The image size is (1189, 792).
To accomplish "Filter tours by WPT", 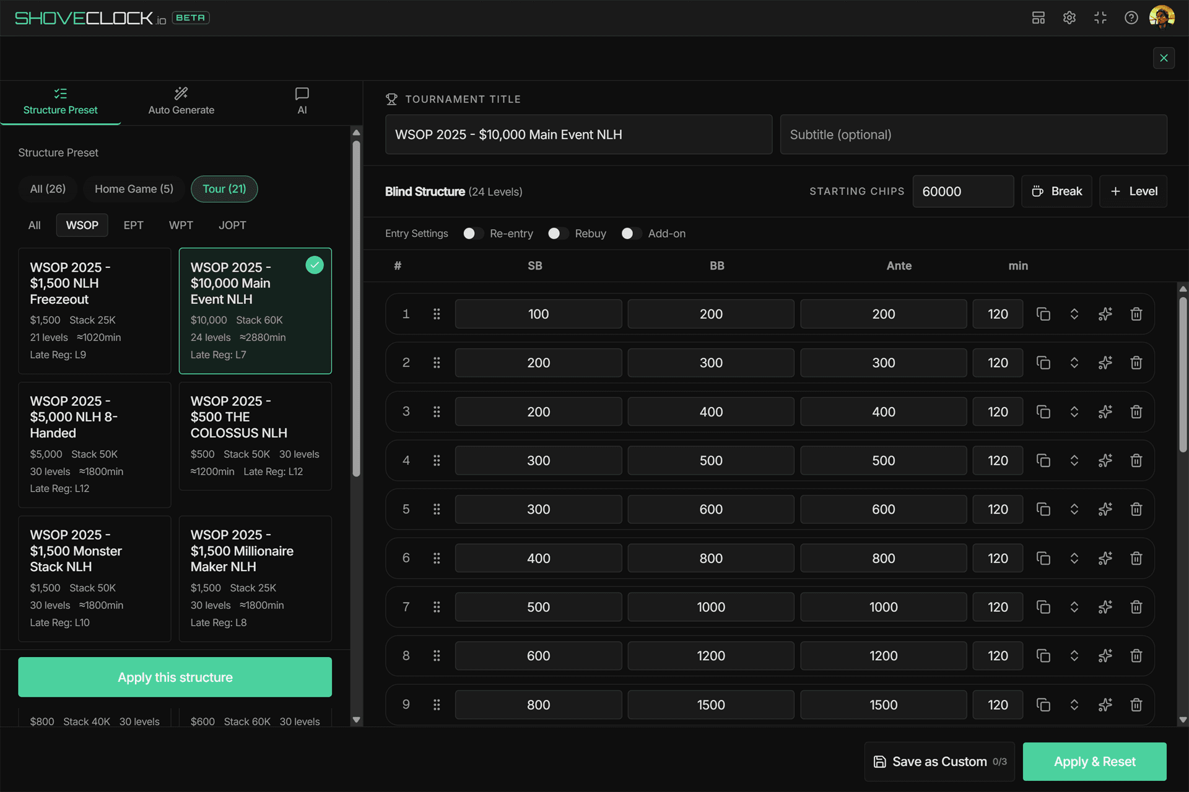I will [181, 225].
